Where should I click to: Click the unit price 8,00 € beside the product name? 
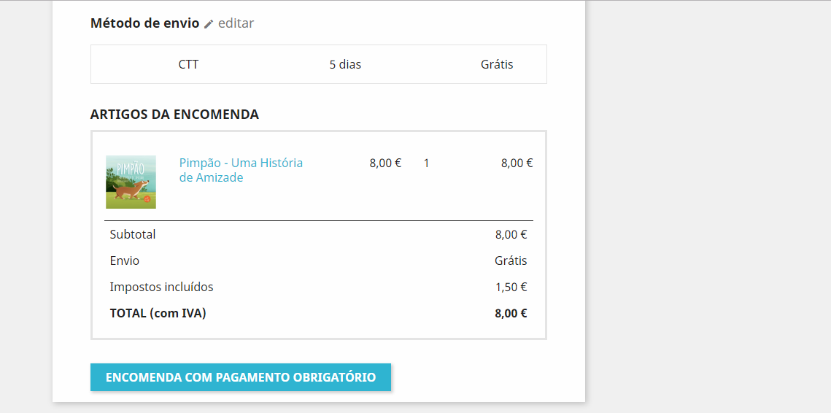click(385, 163)
